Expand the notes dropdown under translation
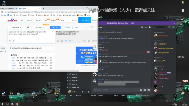189x106 pixels. point(71,41)
